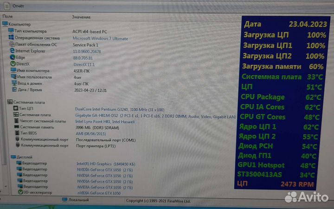
Task: Open the Отчёт tab
Action: [18, 6]
